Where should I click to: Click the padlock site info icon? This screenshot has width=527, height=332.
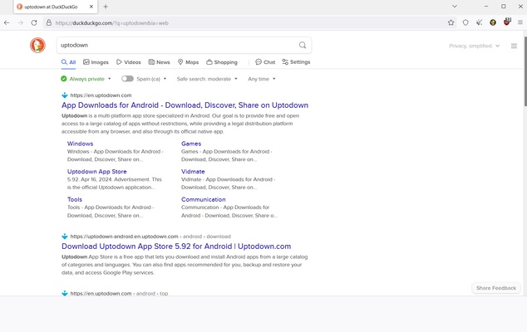(49, 23)
